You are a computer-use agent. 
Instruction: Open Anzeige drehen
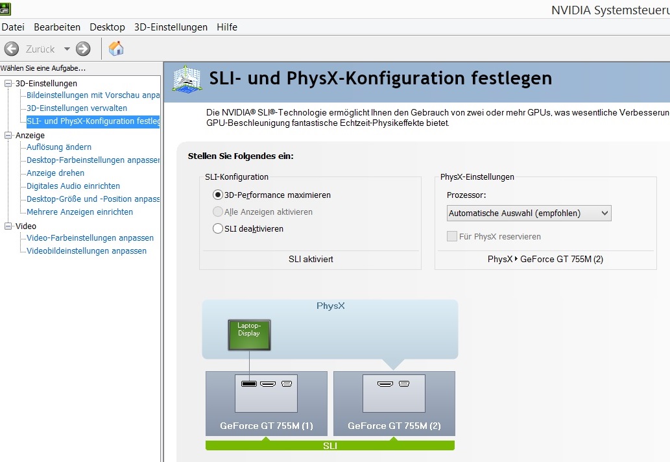coord(56,173)
